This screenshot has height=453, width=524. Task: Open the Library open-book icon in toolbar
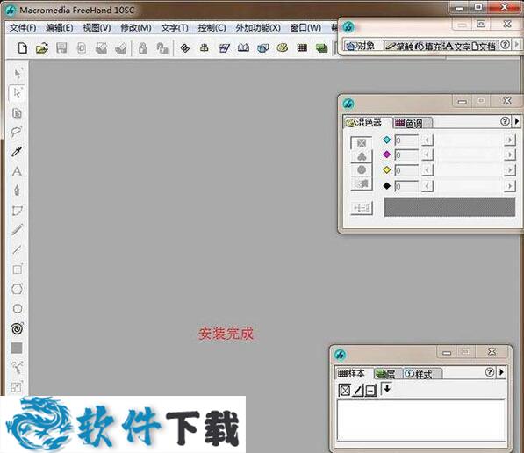tap(243, 48)
